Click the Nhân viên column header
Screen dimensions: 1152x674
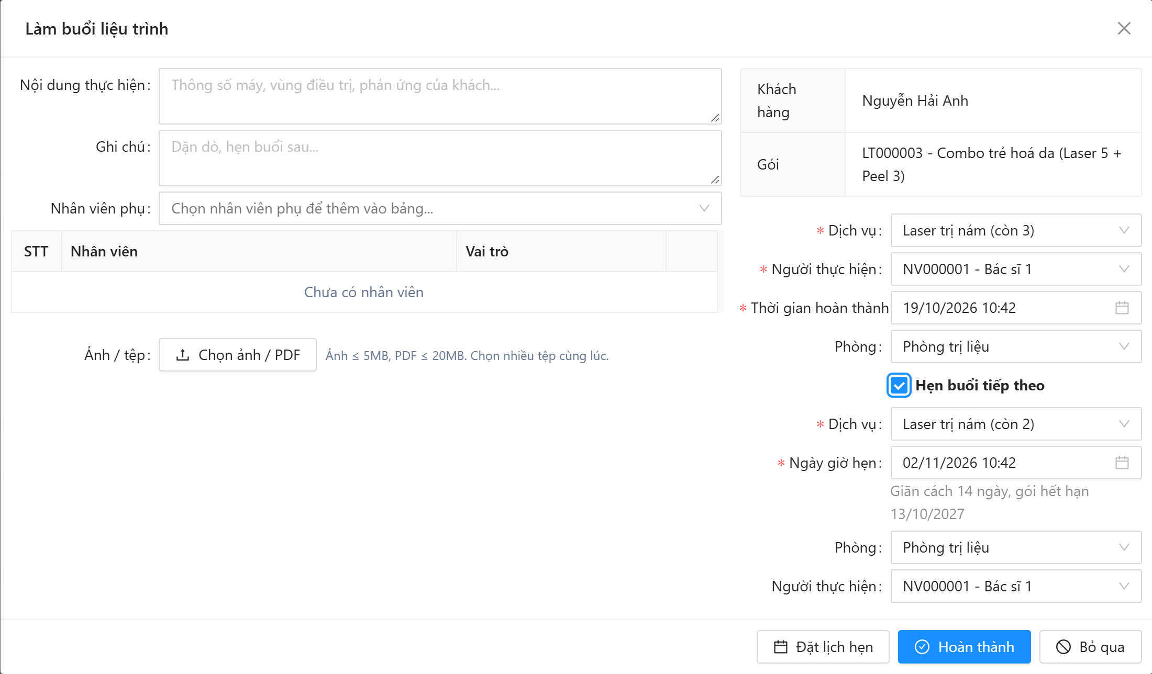pyautogui.click(x=259, y=251)
